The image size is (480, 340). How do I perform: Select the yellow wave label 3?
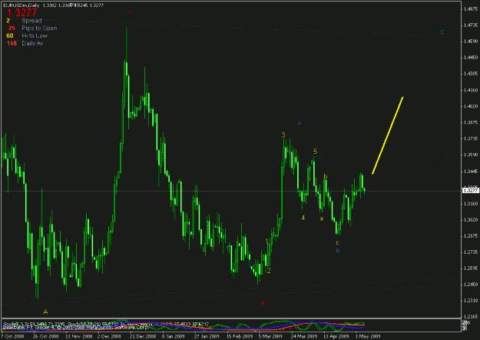[x=283, y=135]
